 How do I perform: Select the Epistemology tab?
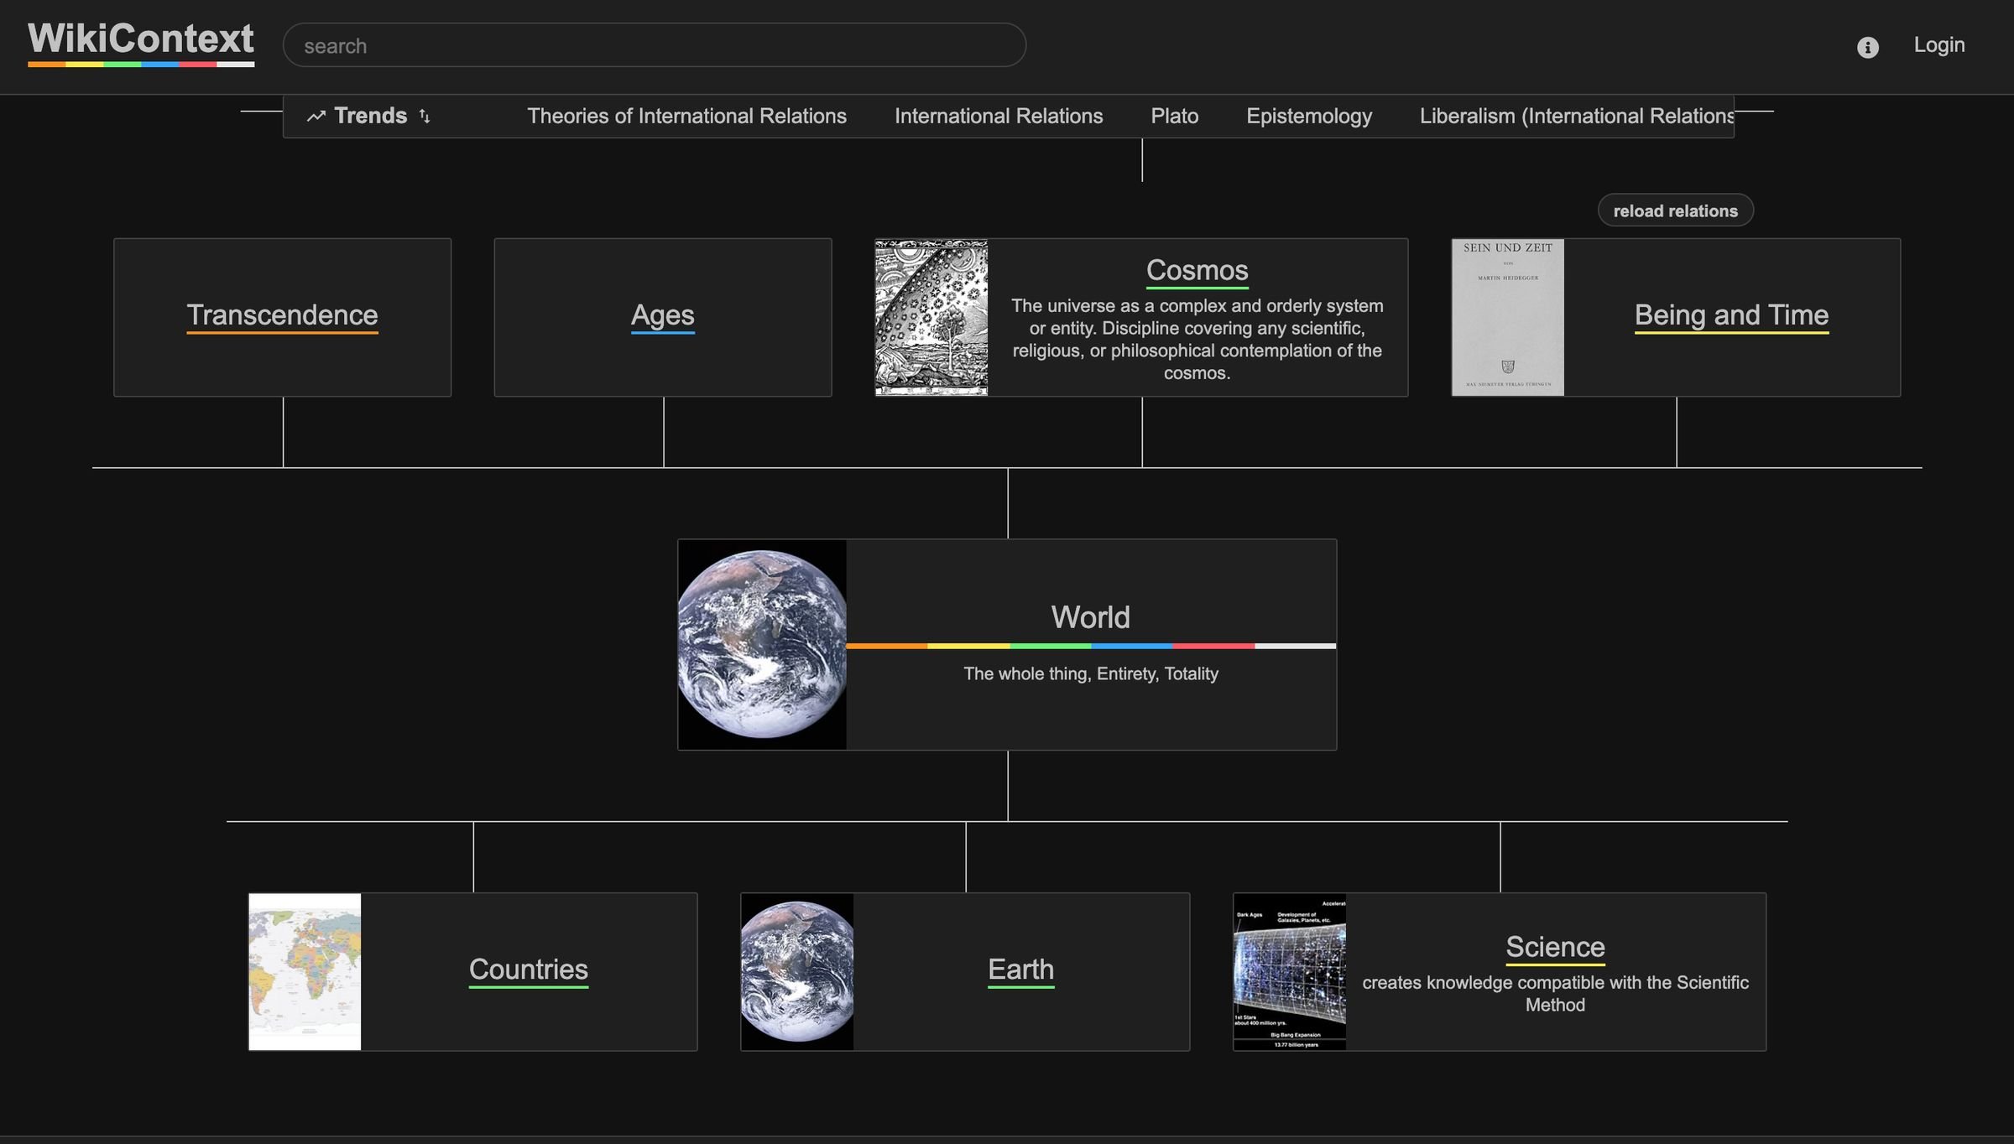click(x=1308, y=115)
